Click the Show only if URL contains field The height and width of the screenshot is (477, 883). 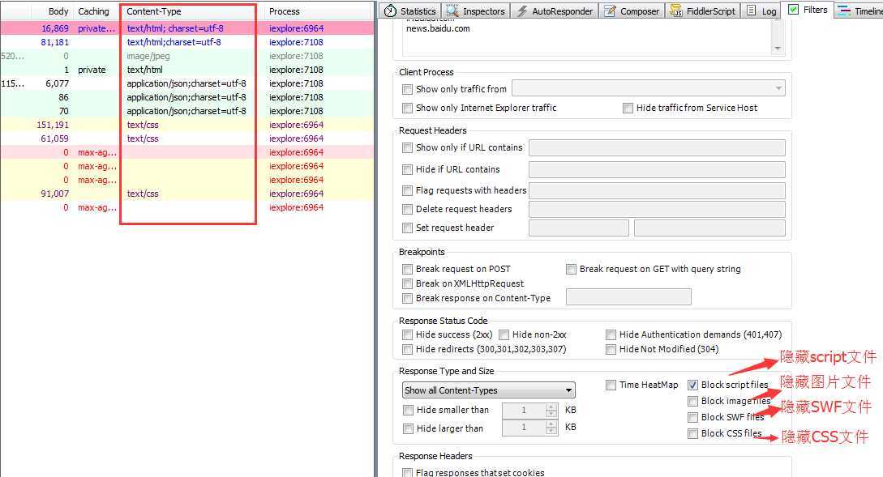657,148
